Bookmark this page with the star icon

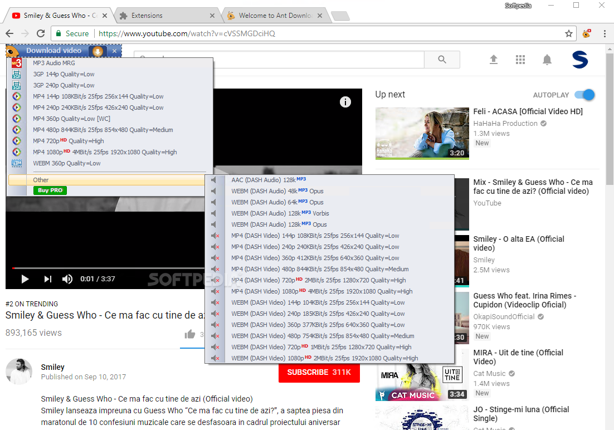click(x=568, y=33)
